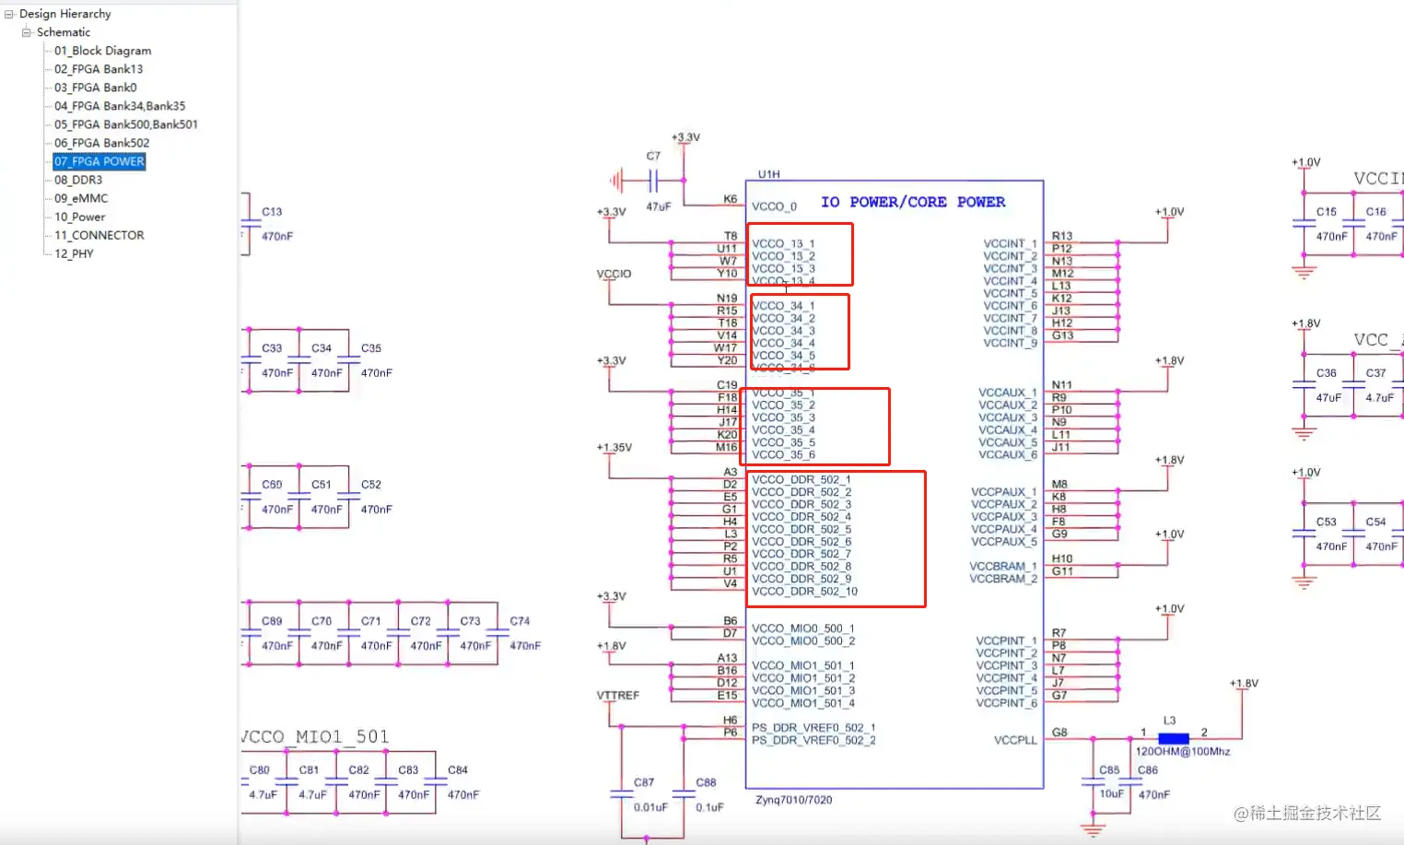1404x845 pixels.
Task: Click the Zynq7010/7020 part label
Action: pos(794,800)
